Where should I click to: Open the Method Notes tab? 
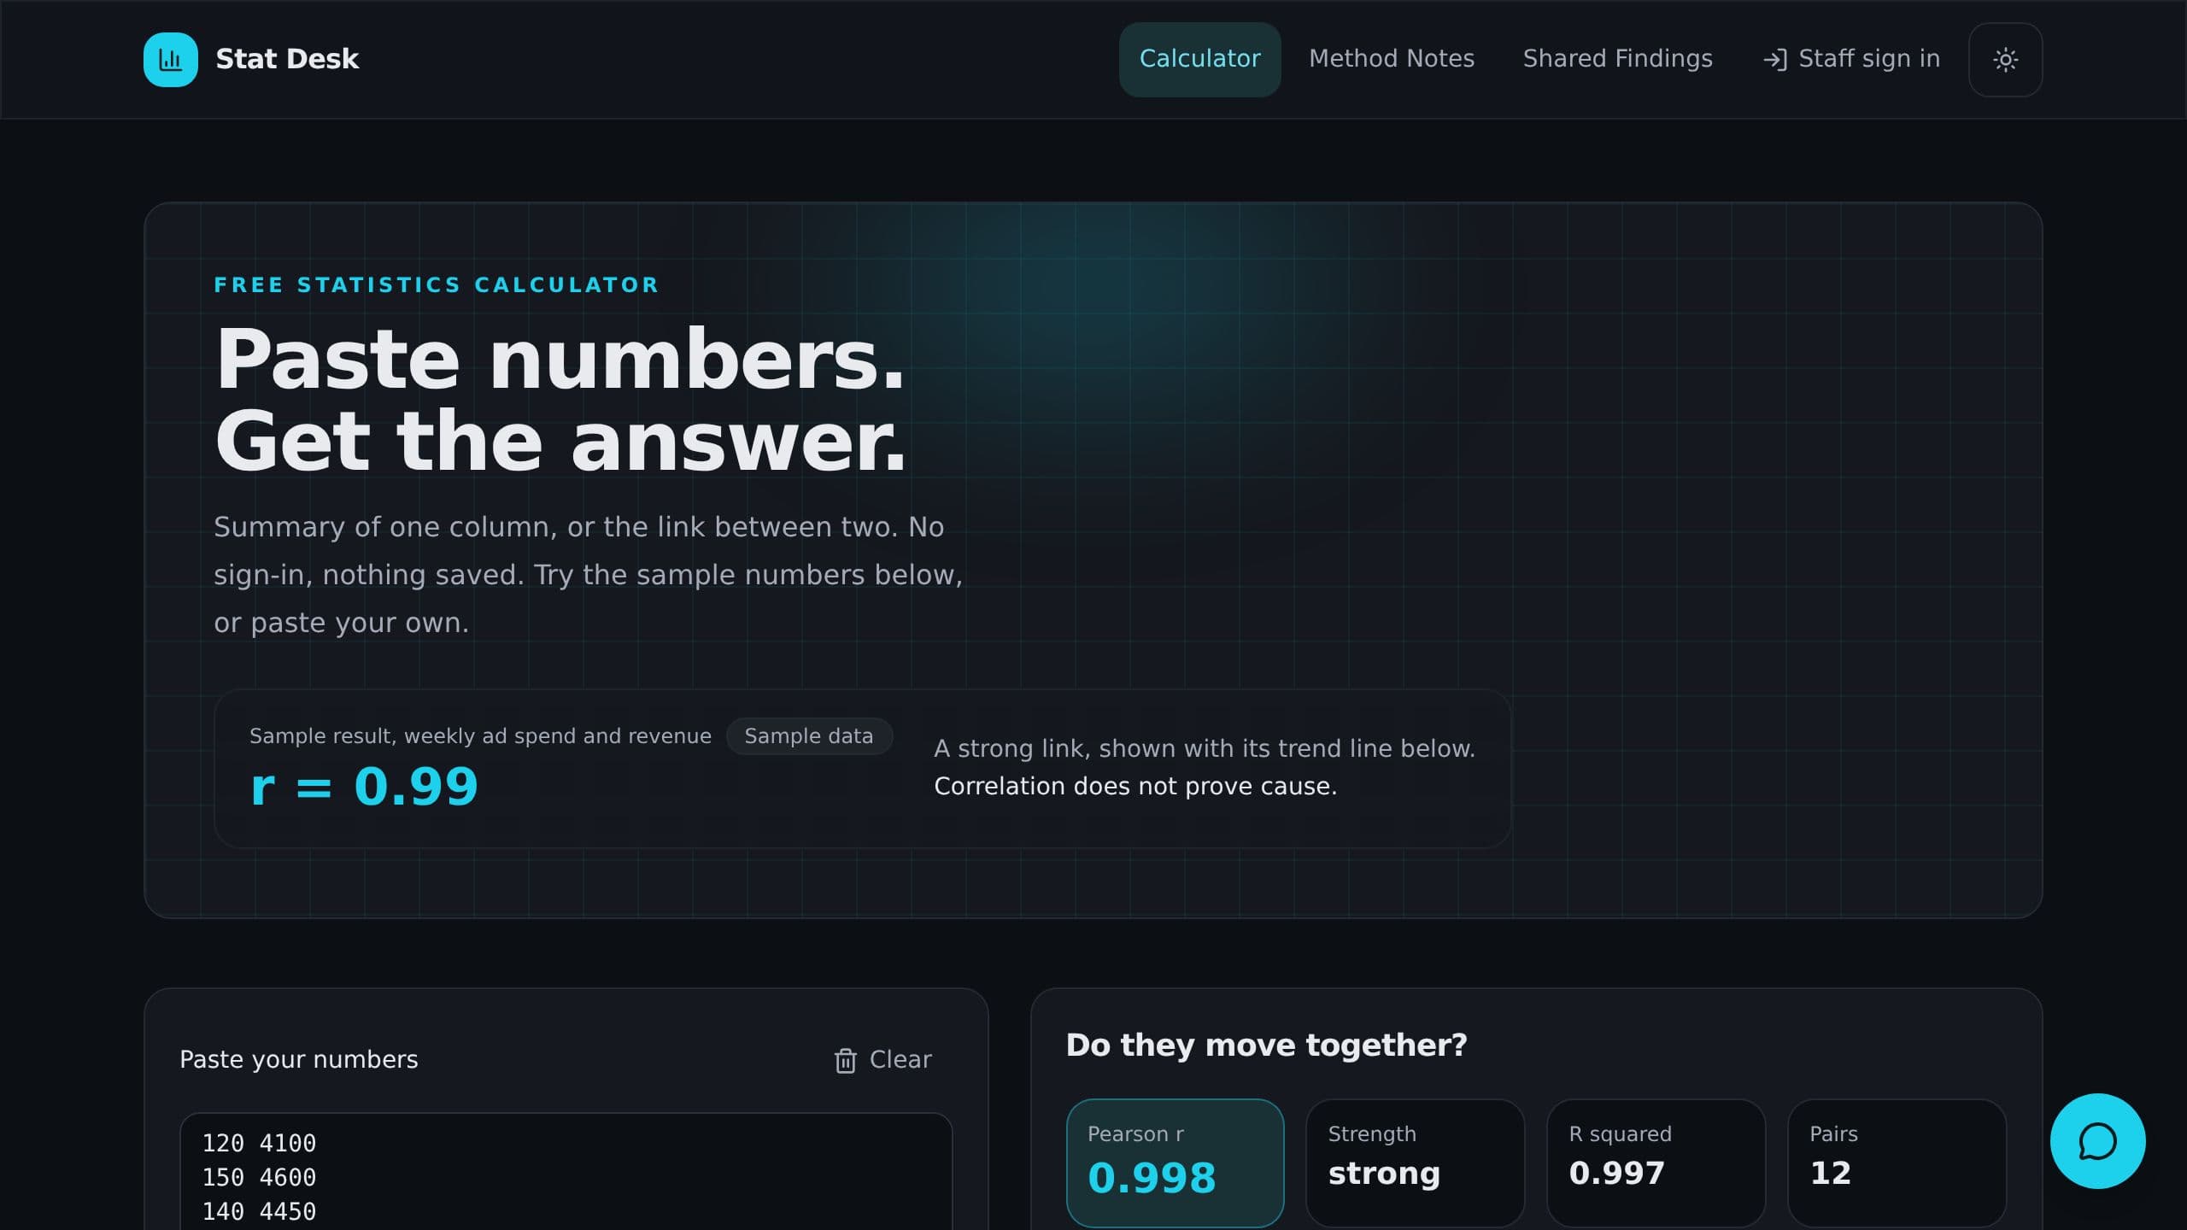pos(1392,59)
